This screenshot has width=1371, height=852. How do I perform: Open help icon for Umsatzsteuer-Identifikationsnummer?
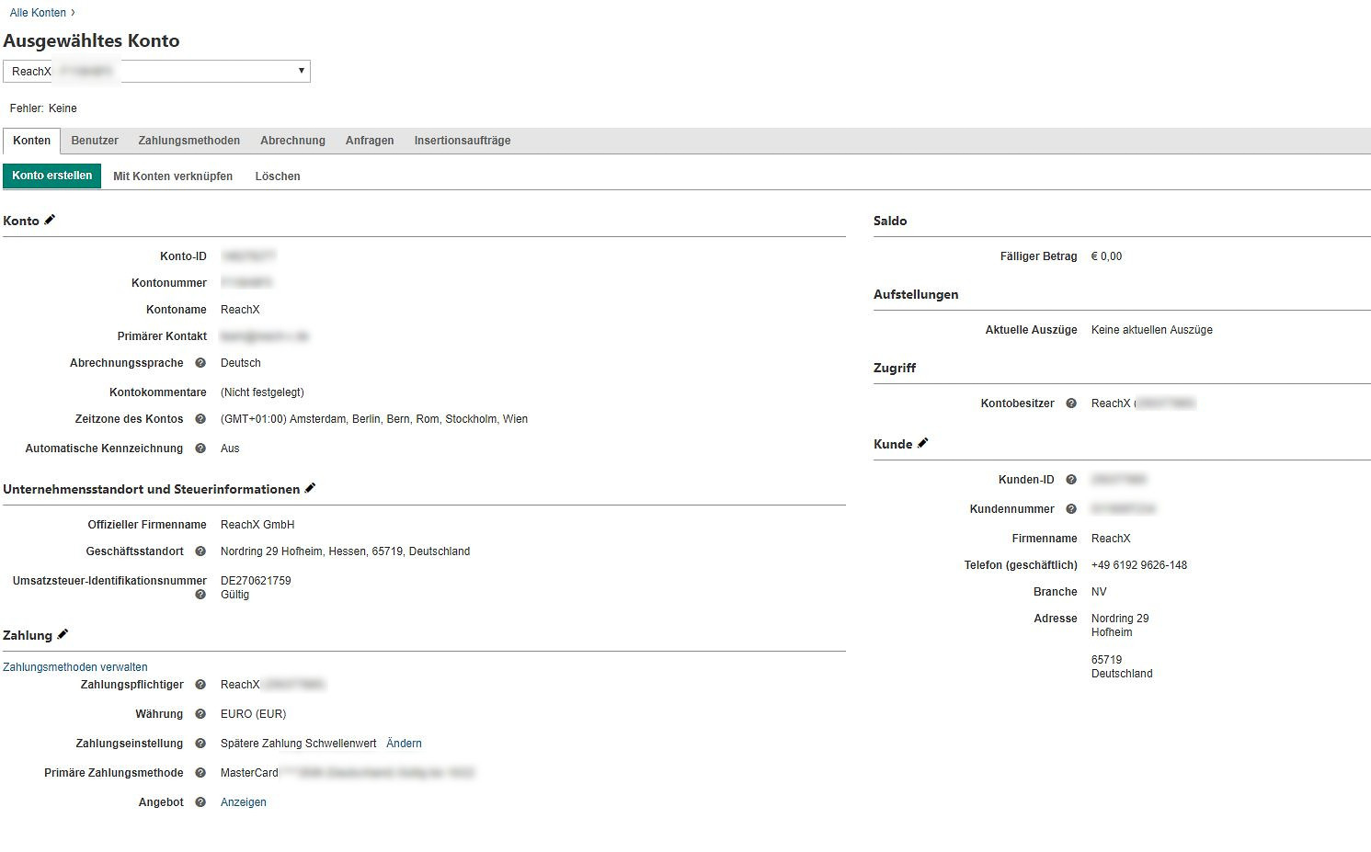200,595
